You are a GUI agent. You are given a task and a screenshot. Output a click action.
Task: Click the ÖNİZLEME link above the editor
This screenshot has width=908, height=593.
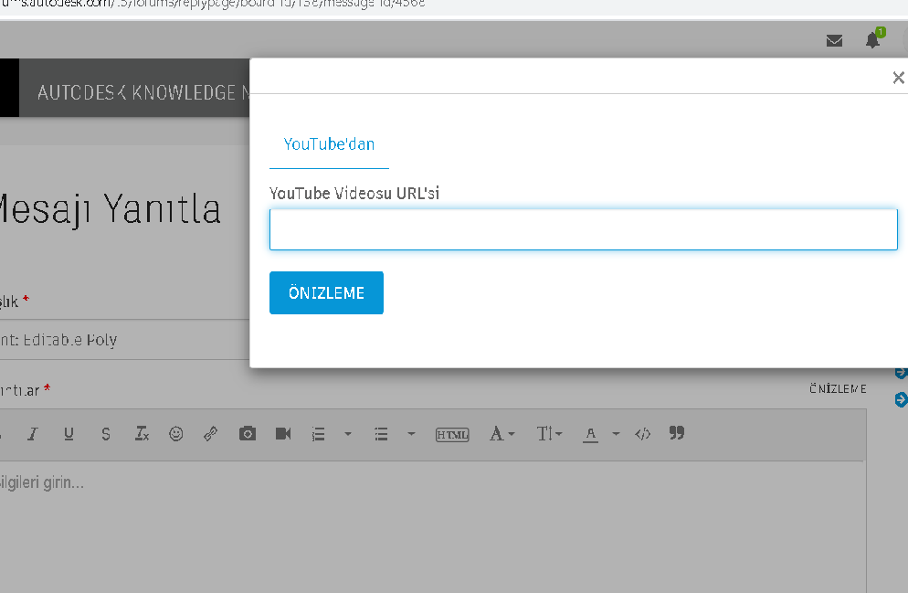click(x=838, y=388)
